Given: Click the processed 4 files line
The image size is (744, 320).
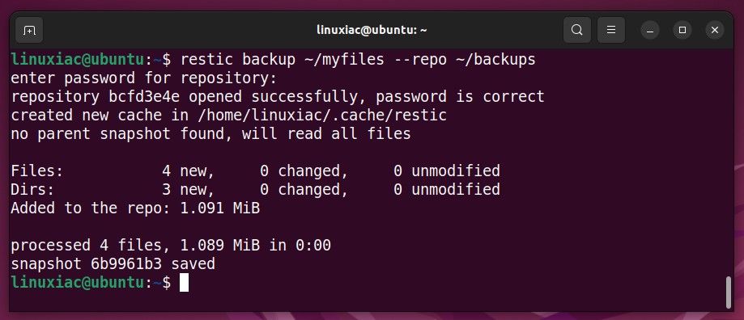Looking at the screenshot, I should pyautogui.click(x=171, y=245).
